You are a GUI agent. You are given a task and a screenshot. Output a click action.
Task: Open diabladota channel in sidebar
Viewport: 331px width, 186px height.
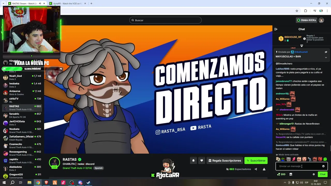22,168
